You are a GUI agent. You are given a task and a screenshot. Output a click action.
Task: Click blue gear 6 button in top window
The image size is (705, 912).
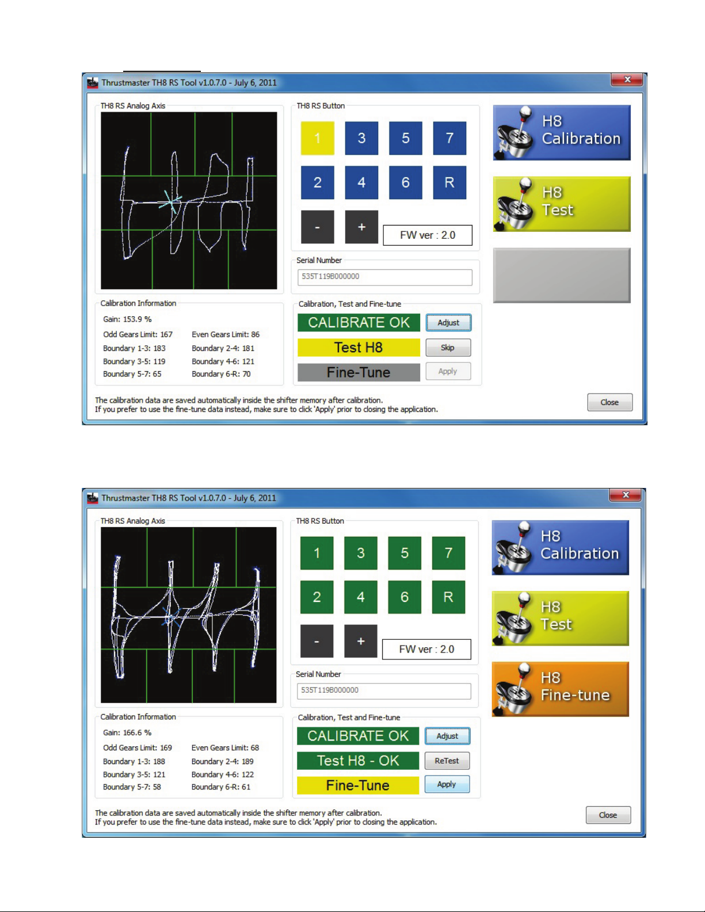(406, 182)
